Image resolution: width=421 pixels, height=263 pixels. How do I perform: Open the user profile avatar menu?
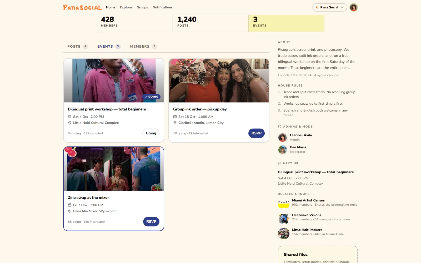pyautogui.click(x=354, y=7)
